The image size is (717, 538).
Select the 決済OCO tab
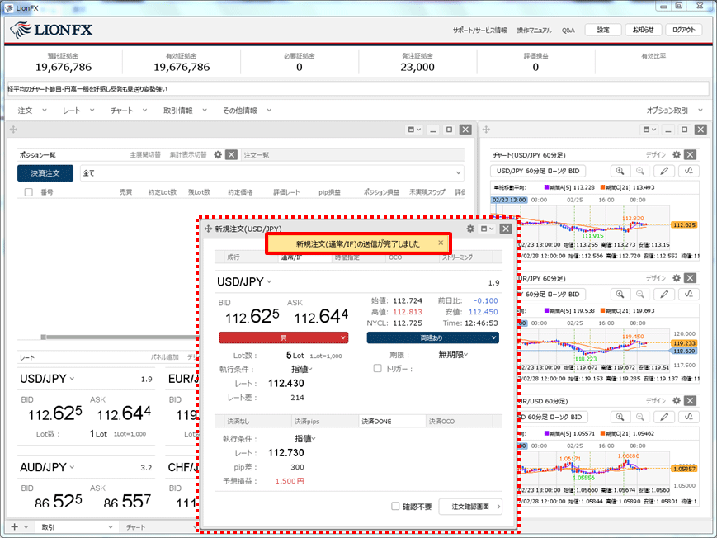460,421
